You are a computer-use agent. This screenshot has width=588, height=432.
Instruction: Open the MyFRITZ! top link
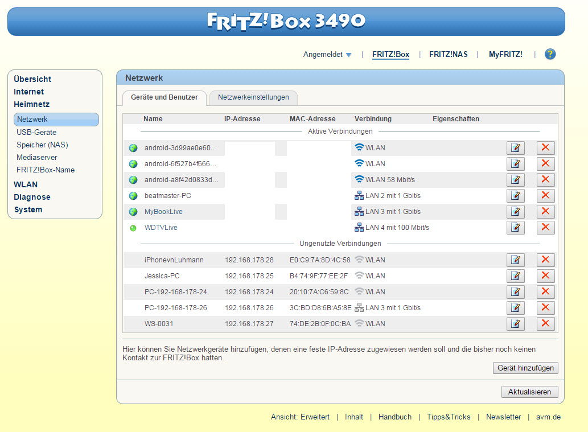click(505, 55)
